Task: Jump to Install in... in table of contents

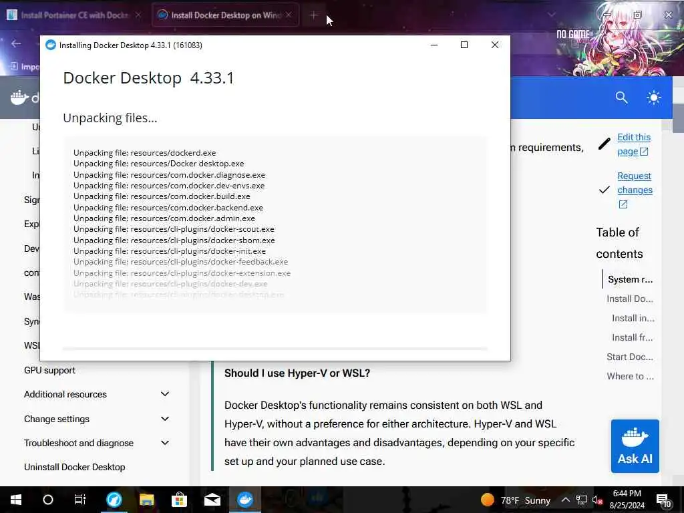Action: 633,319
